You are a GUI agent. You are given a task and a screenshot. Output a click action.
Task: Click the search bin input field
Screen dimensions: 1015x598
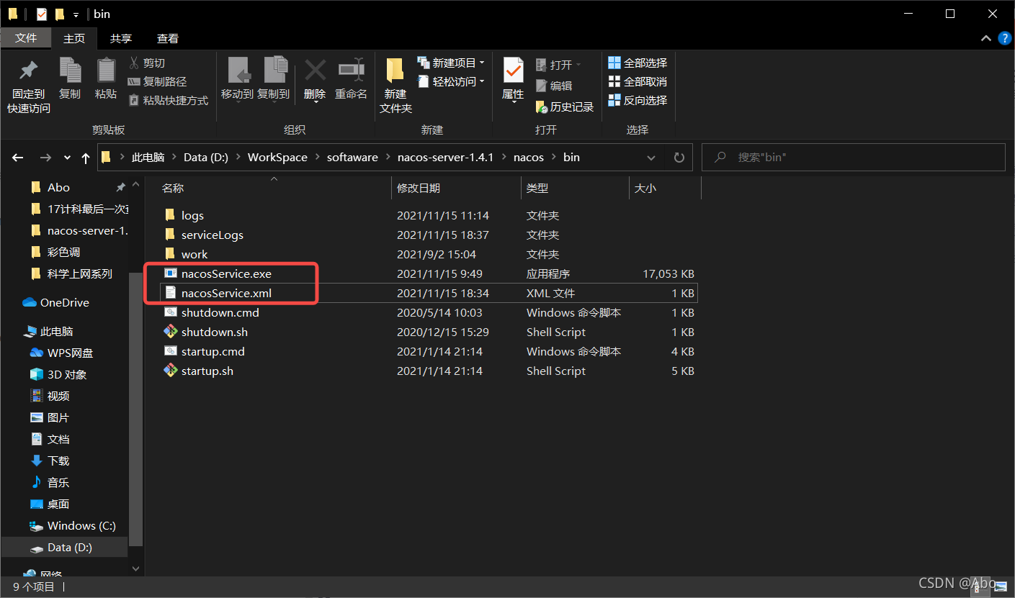point(854,158)
